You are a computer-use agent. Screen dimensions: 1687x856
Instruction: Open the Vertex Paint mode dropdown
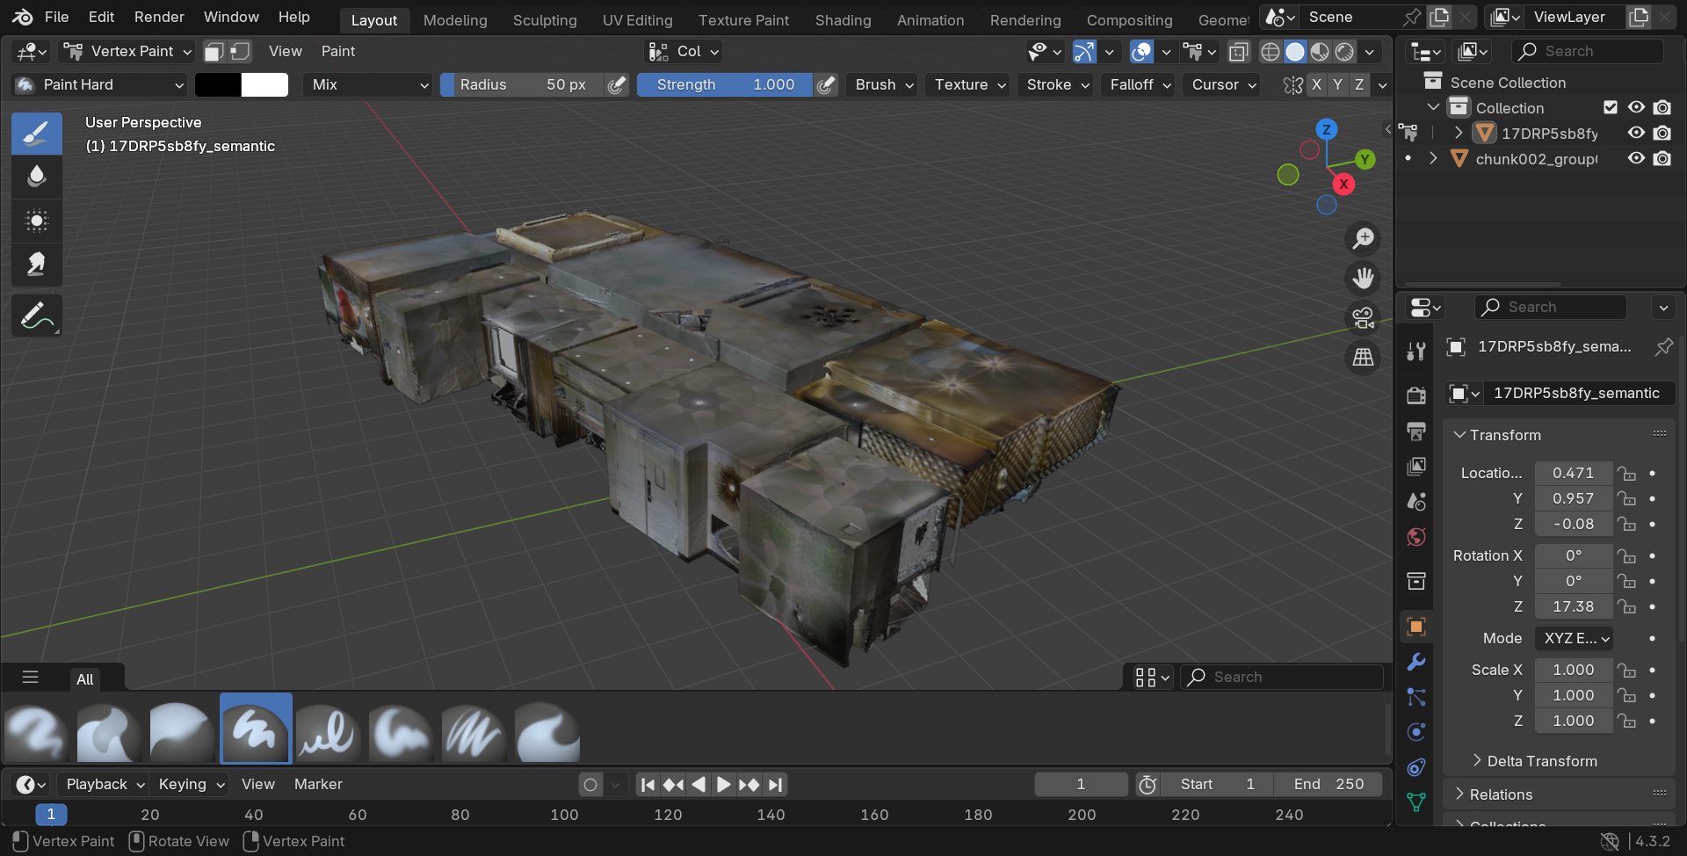[128, 52]
